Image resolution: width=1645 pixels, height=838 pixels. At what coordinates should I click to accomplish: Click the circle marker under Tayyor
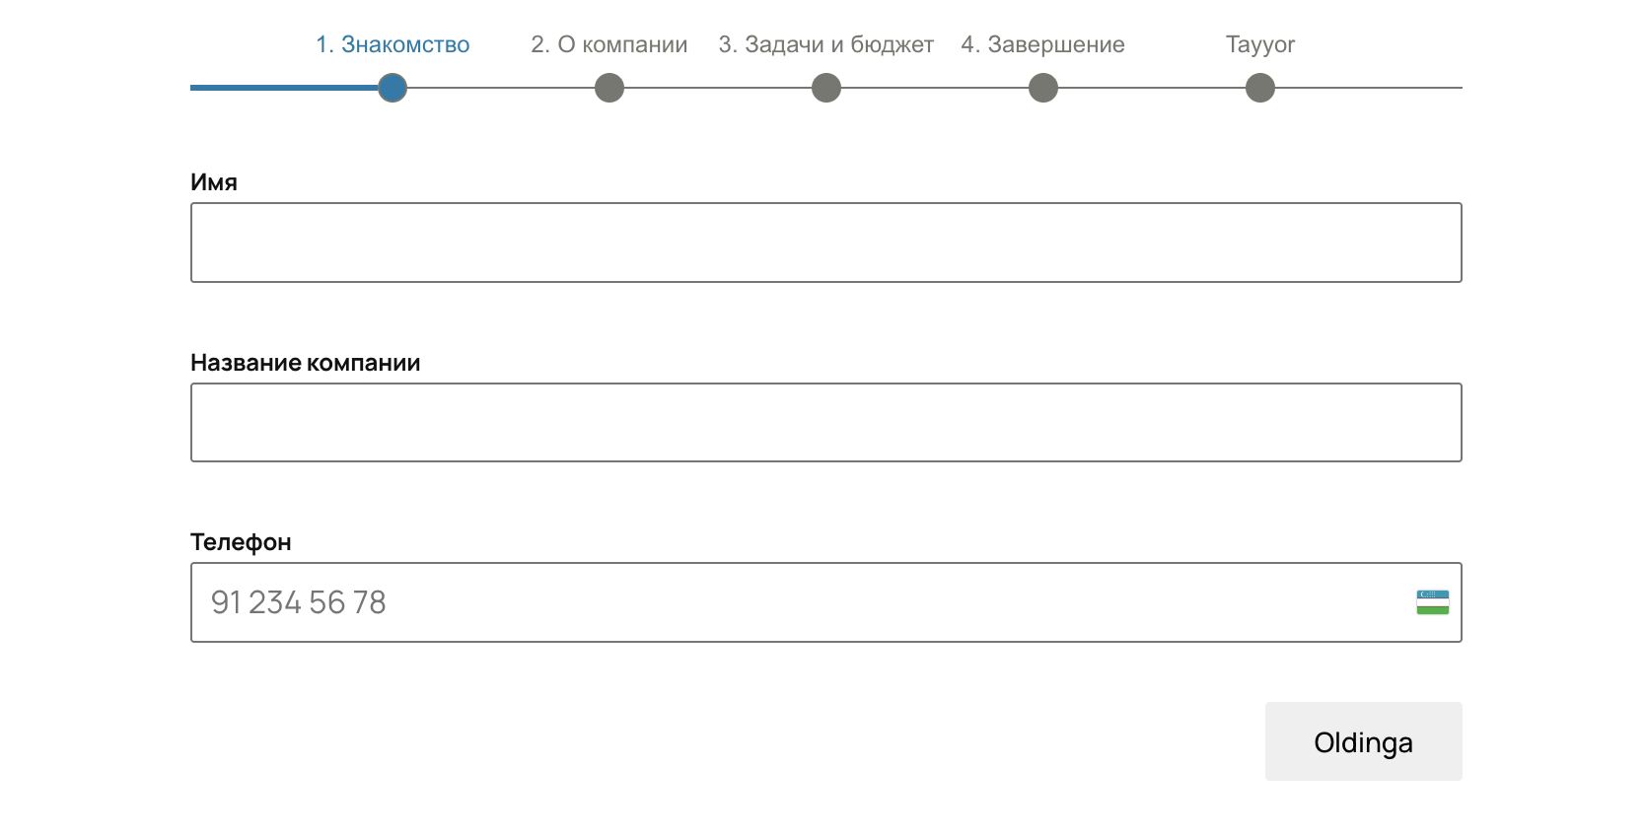point(1260,88)
